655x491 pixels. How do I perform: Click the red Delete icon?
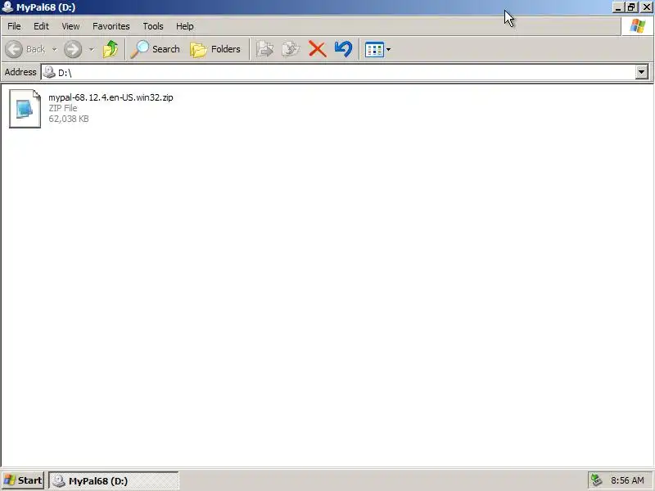coord(317,49)
